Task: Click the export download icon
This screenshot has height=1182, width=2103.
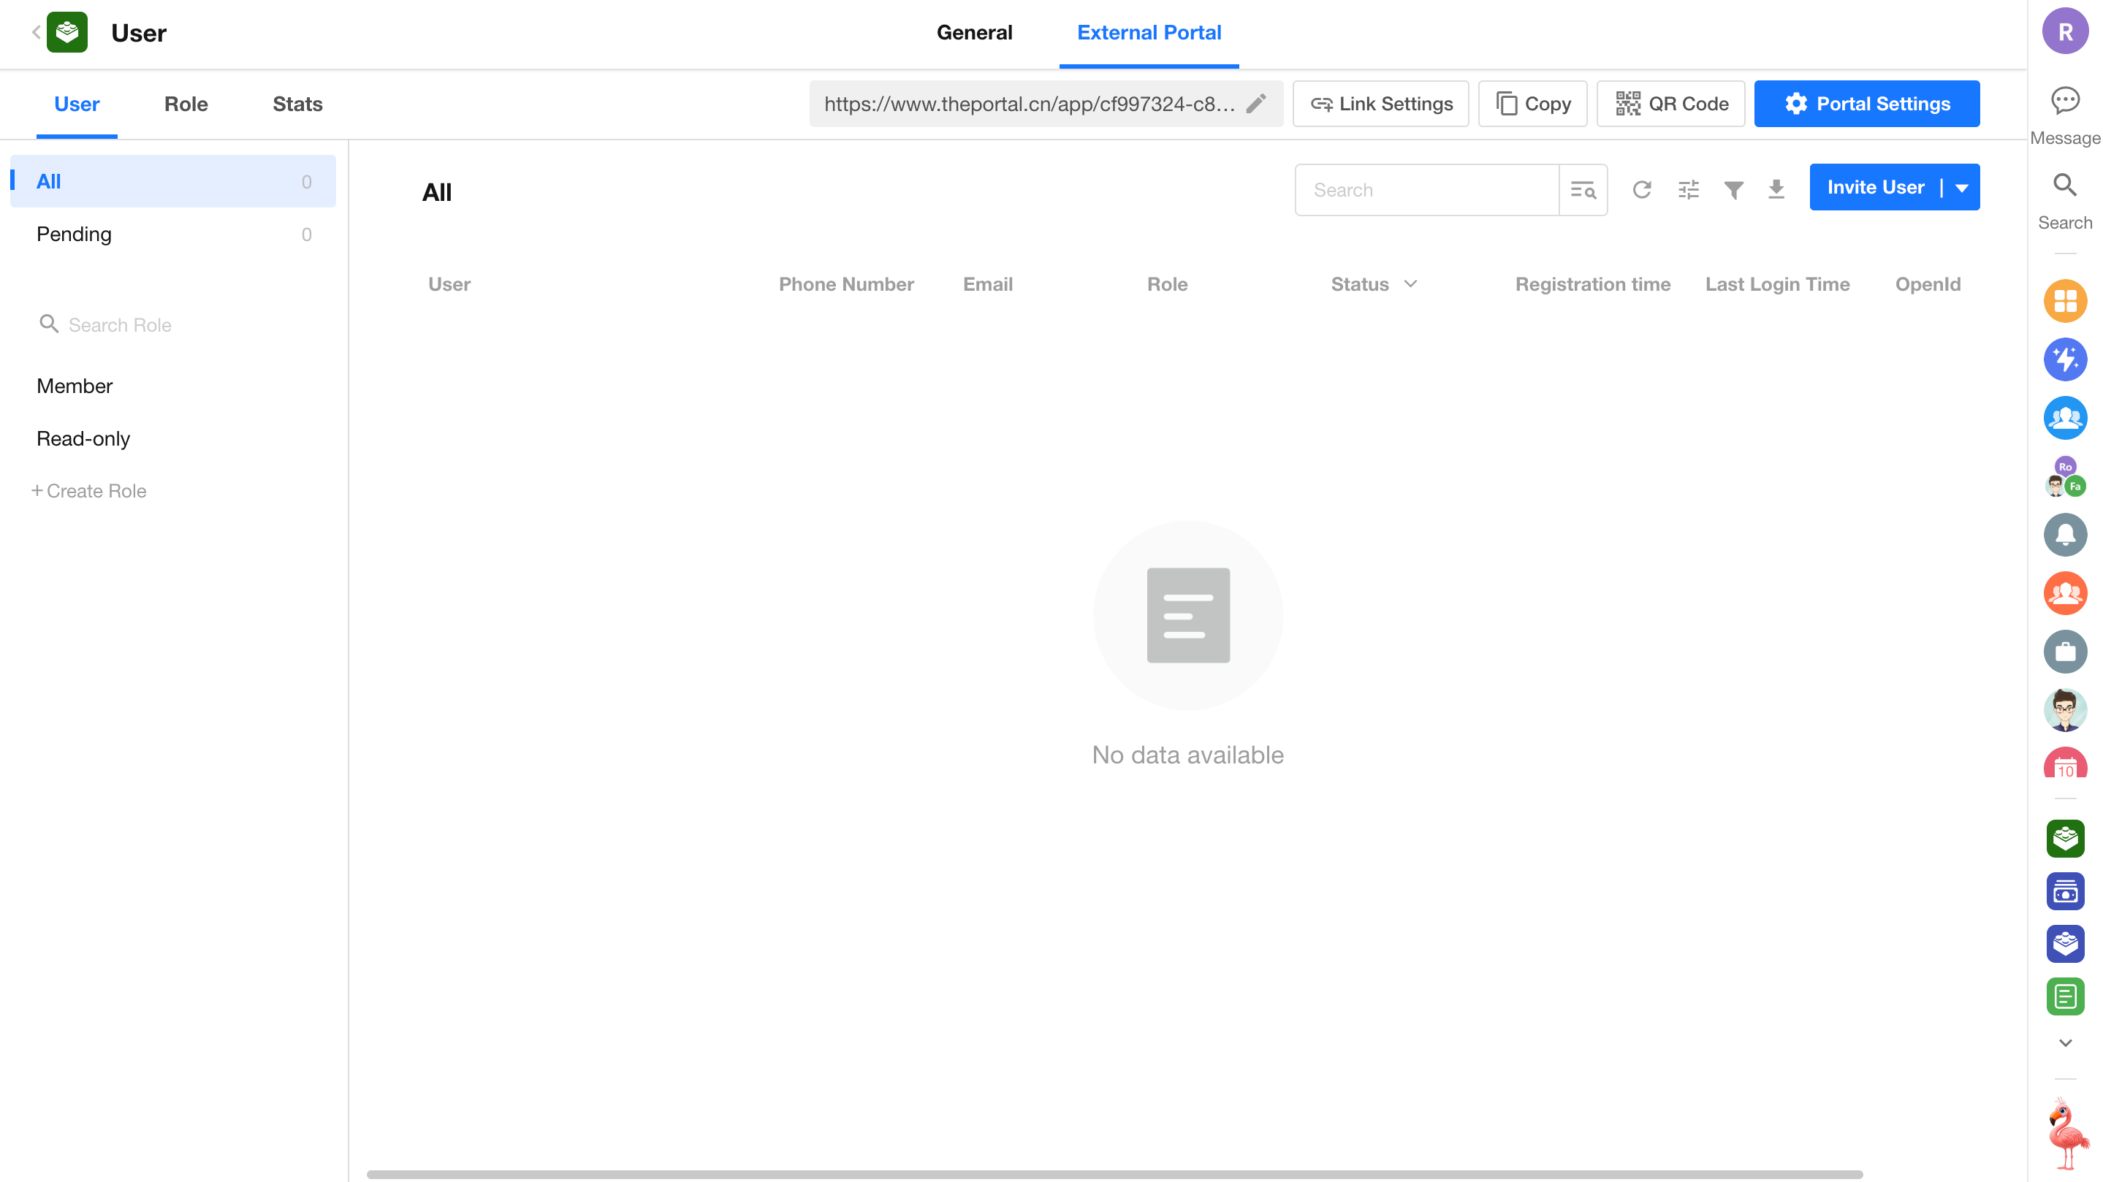Action: [x=1776, y=190]
